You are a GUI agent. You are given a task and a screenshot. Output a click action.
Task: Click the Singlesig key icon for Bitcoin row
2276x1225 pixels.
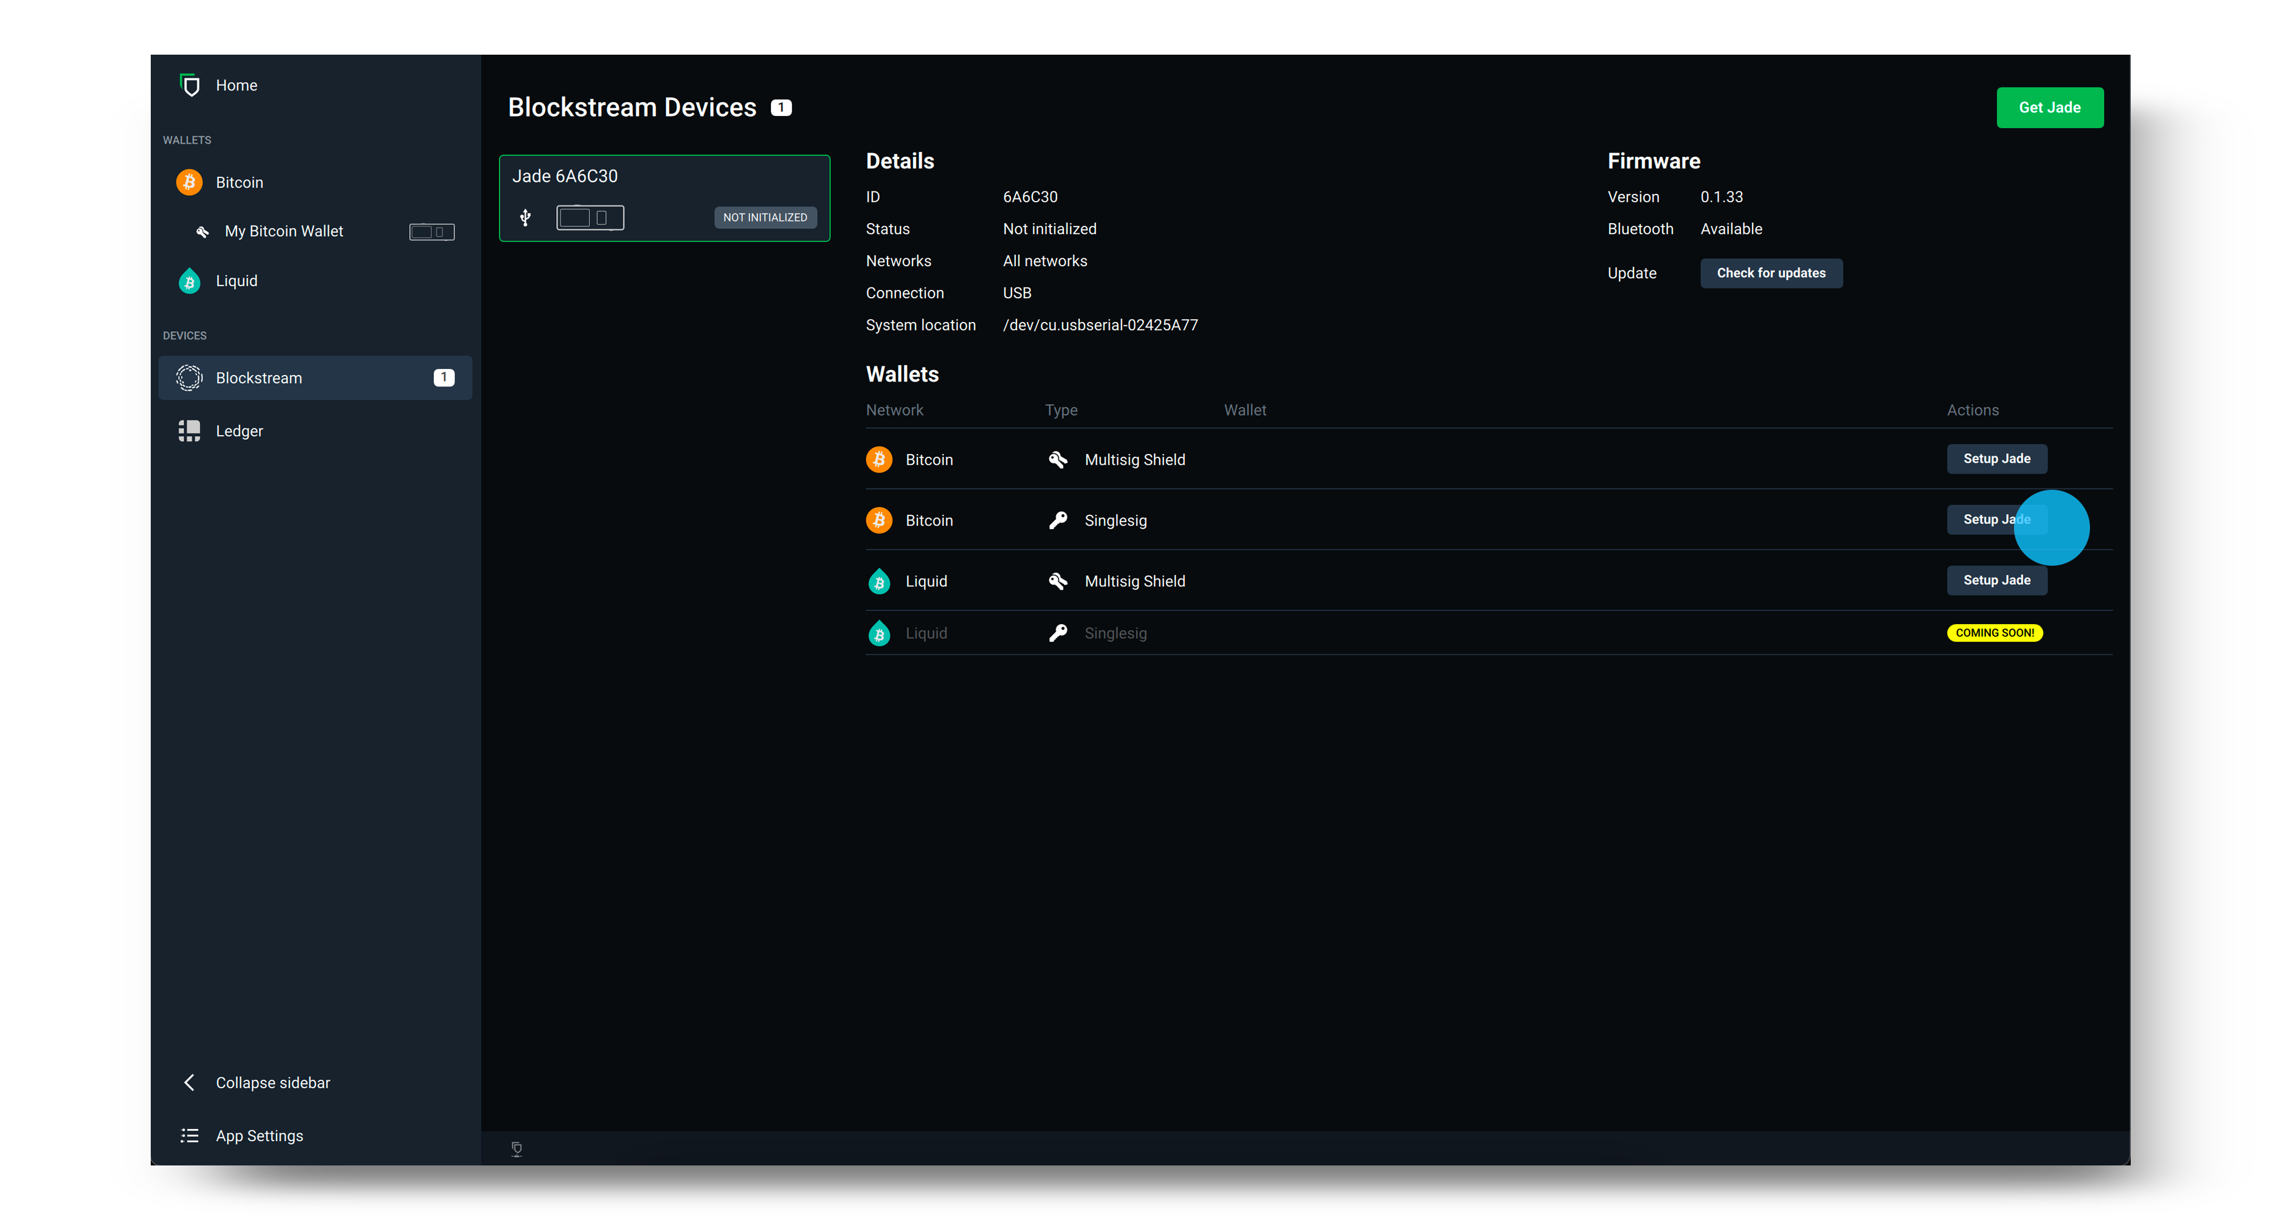point(1058,519)
